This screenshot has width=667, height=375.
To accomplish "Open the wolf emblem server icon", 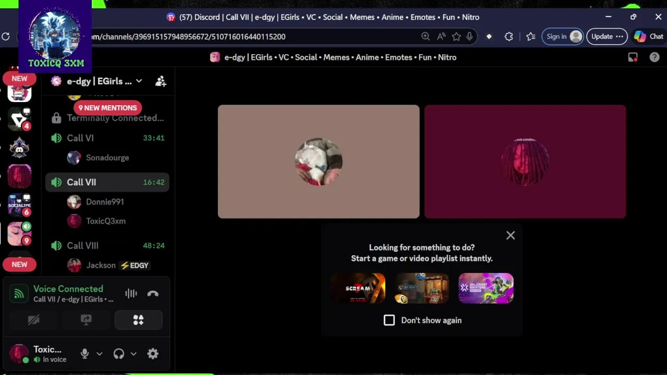I will [x=19, y=148].
